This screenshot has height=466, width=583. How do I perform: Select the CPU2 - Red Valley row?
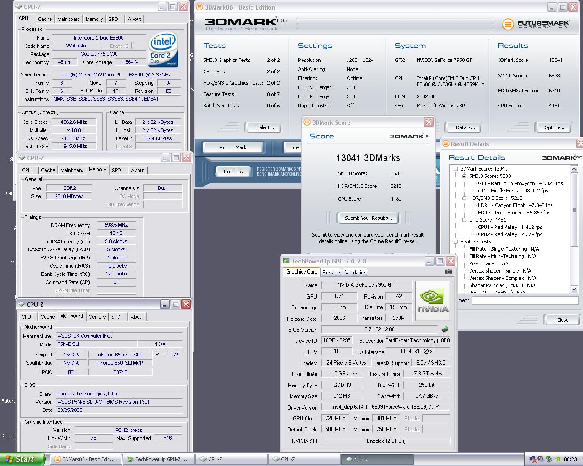[x=510, y=234]
